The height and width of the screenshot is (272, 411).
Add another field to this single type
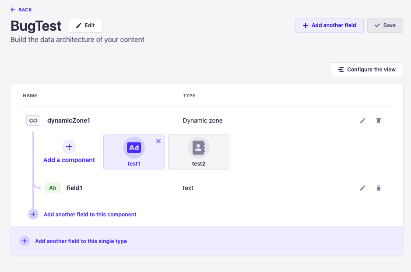click(x=81, y=241)
